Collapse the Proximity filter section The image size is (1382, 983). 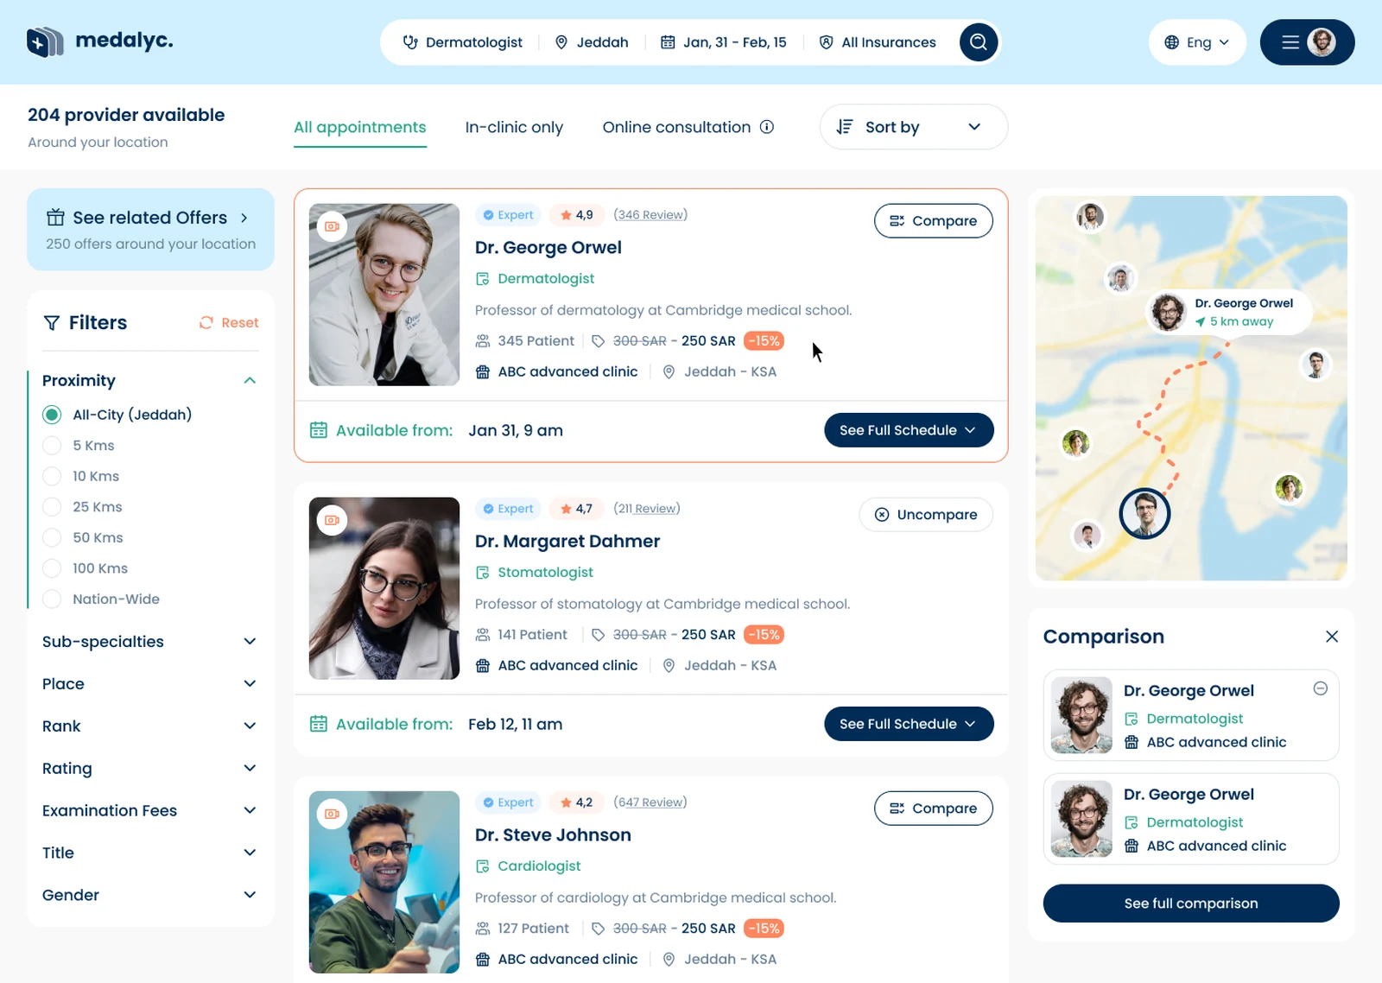250,381
